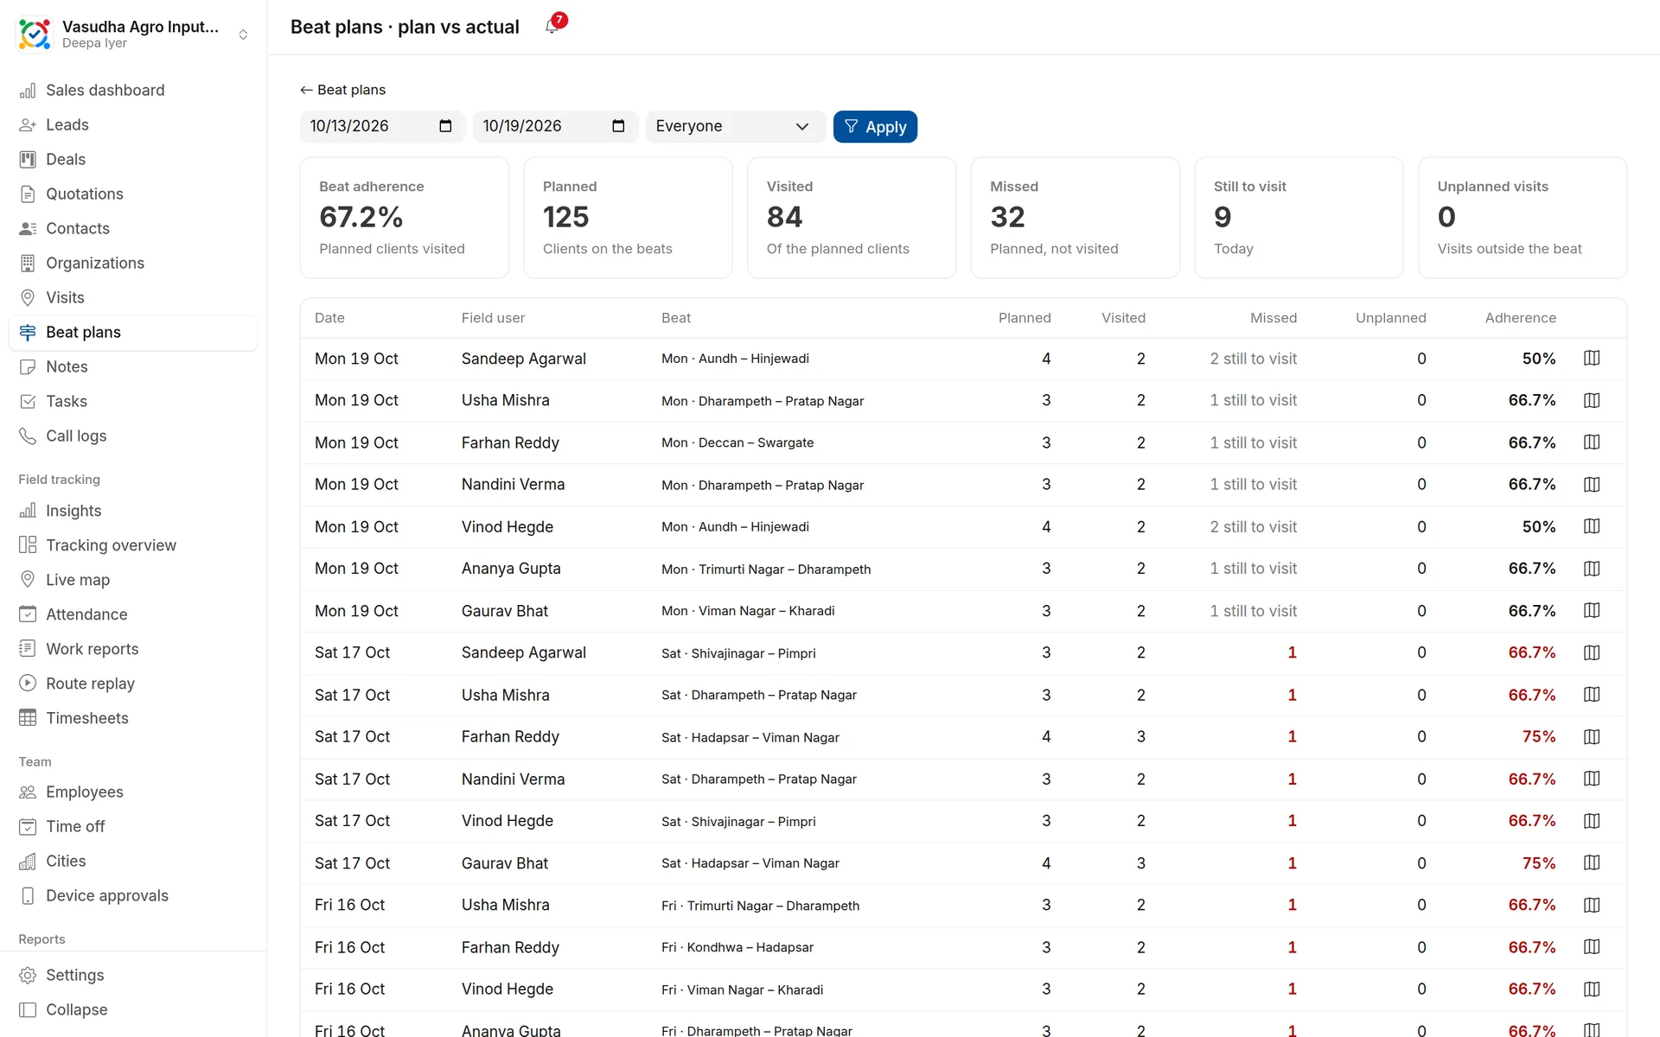The width and height of the screenshot is (1660, 1037).
Task: Open Attendance in sidebar
Action: 133,614
